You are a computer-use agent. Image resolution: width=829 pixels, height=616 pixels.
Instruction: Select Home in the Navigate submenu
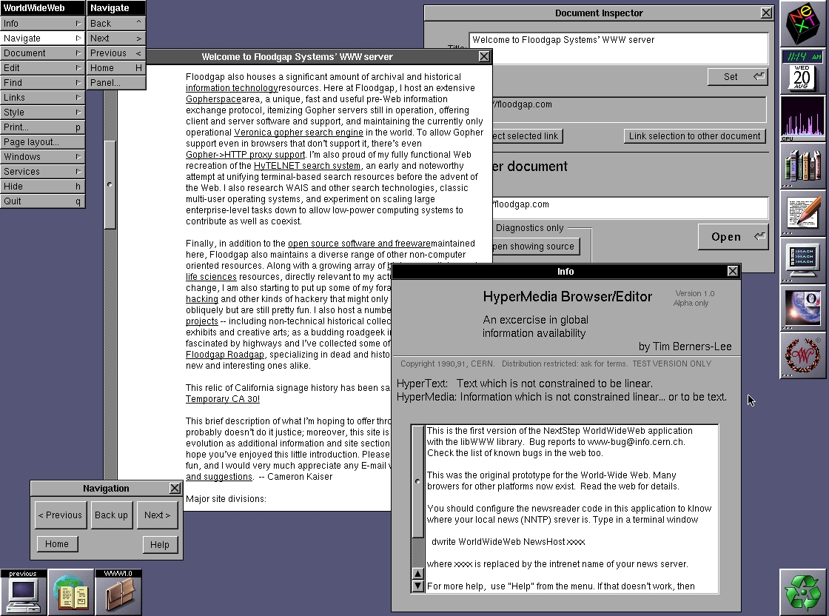tap(115, 67)
